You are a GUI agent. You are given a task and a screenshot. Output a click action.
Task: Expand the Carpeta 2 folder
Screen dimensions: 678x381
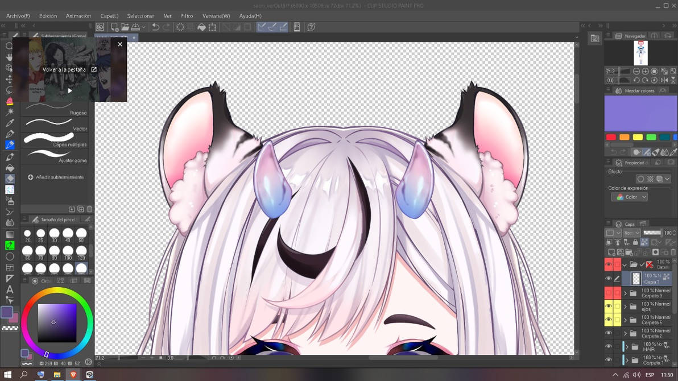pyautogui.click(x=625, y=332)
